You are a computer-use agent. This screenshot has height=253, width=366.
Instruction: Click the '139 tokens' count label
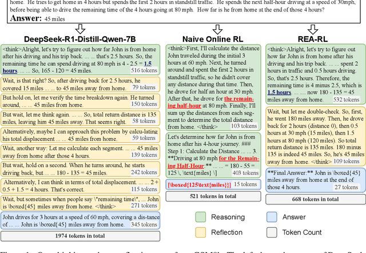(144, 155)
